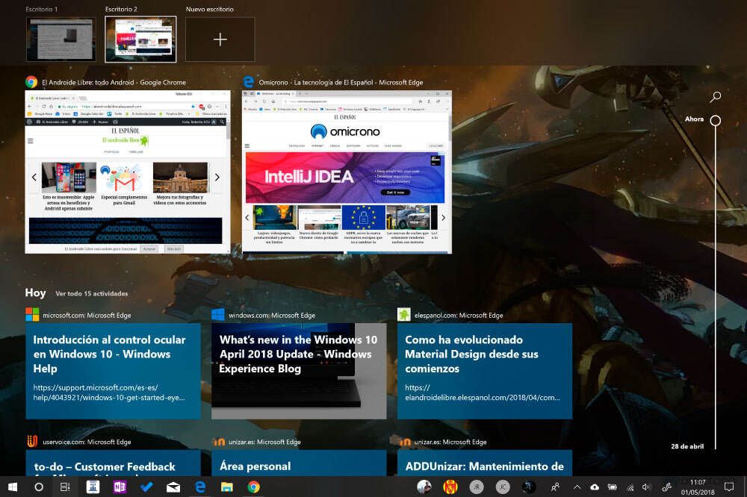Open 'ADDUnizar: Mantenimiento de' activity card
Viewport: 747px width, 497px height.
click(x=485, y=463)
